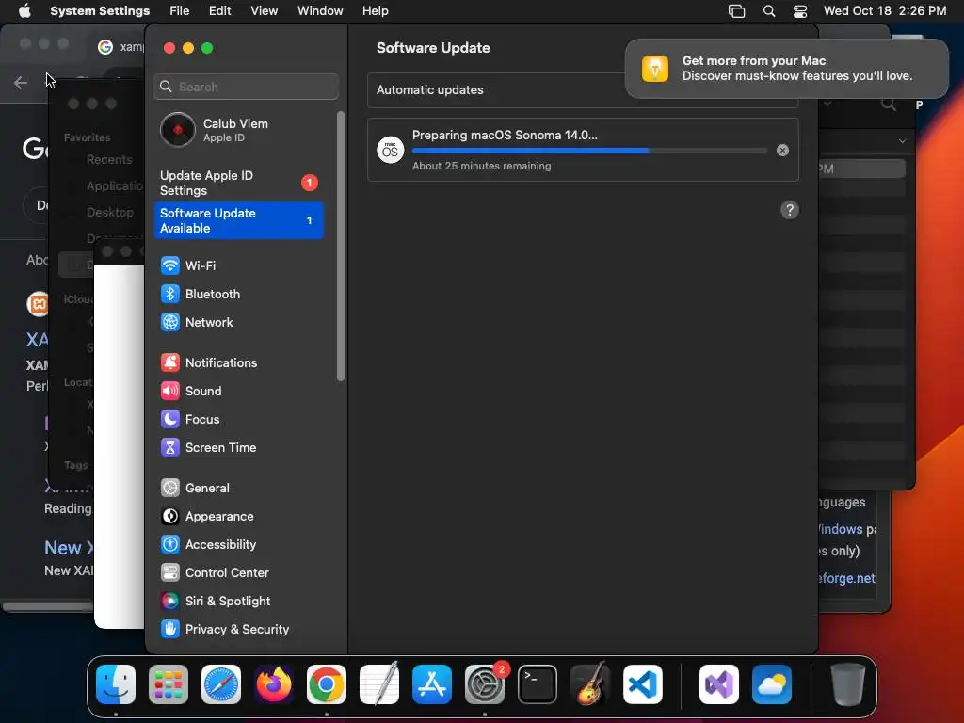Open Trash from the Dock
Image resolution: width=964 pixels, height=723 pixels.
848,684
